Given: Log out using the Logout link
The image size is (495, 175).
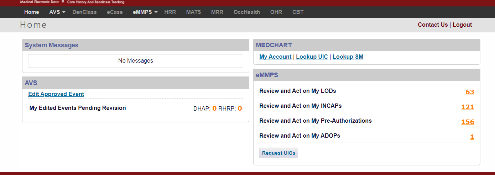Looking at the screenshot, I should click(x=462, y=25).
